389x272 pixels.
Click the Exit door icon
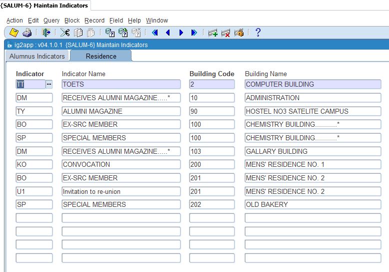[x=46, y=33]
